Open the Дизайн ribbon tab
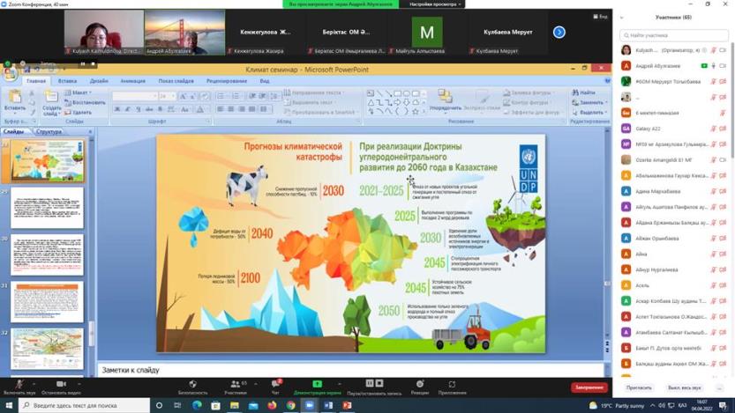 point(98,81)
